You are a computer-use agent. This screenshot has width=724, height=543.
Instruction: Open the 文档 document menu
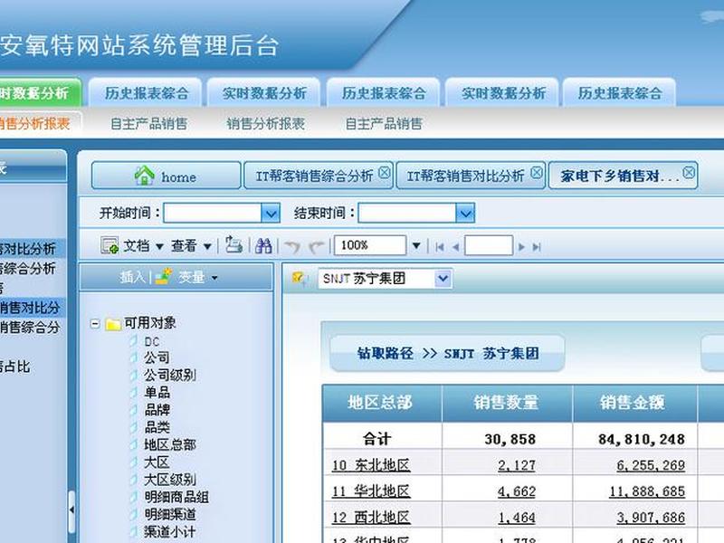pos(143,245)
